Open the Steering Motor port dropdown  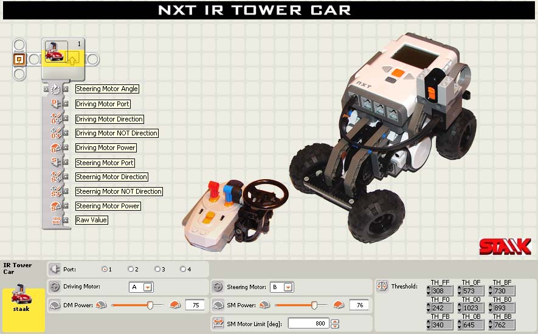click(288, 287)
